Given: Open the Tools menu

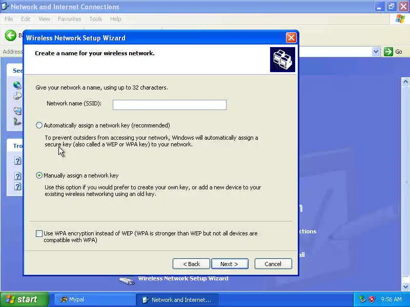Looking at the screenshot, I should [x=96, y=19].
